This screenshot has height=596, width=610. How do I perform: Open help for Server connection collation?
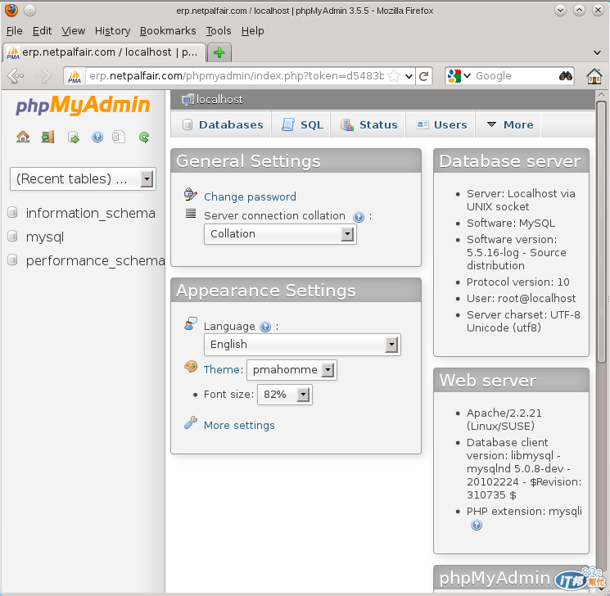coord(359,217)
